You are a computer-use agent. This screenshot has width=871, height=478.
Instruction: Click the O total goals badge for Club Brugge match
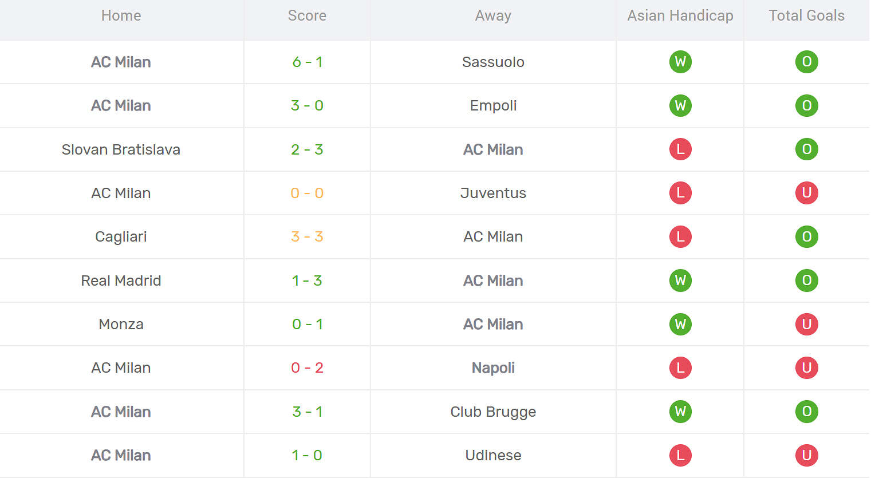point(806,412)
